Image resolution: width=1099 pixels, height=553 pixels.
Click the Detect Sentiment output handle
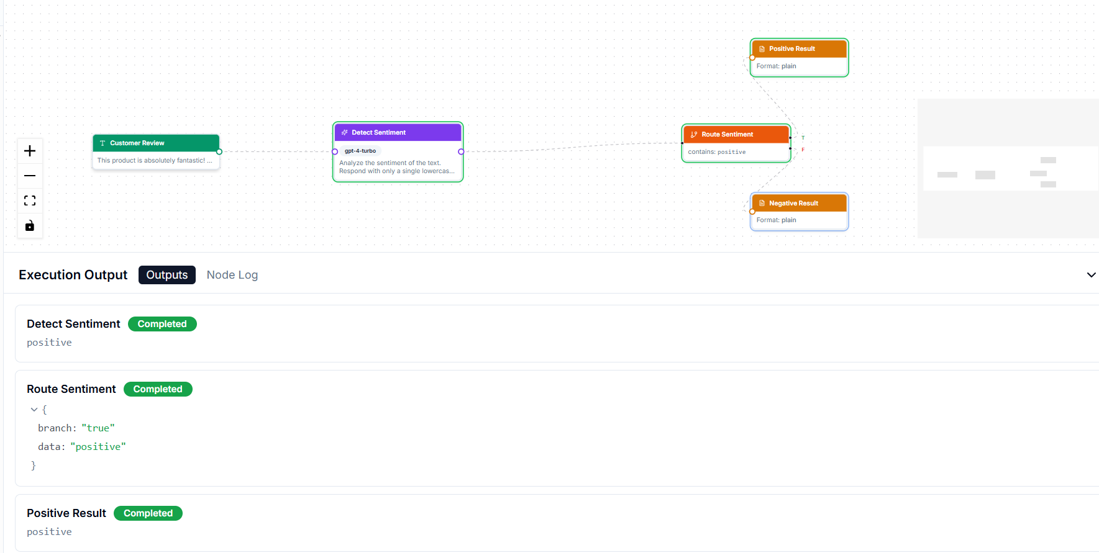click(x=461, y=151)
